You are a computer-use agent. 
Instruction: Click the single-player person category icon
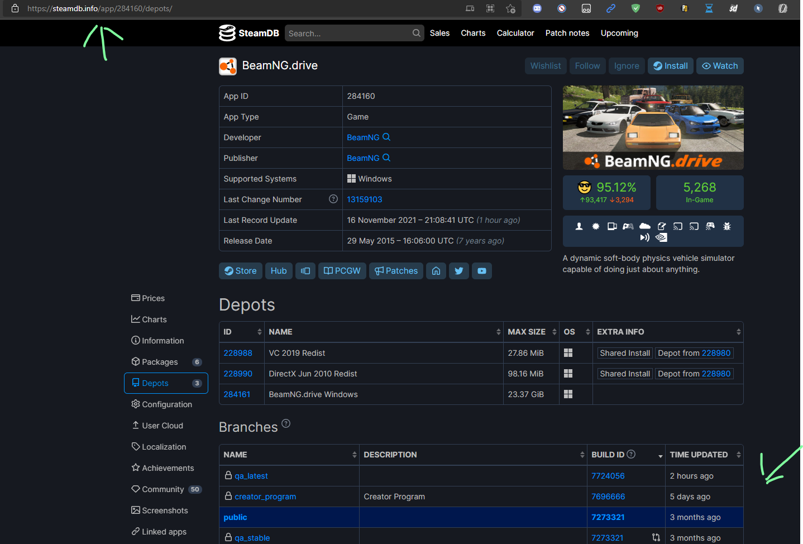(x=579, y=226)
